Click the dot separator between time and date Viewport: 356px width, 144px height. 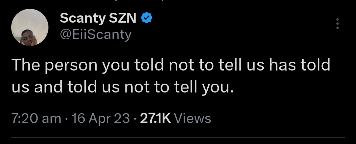[x=66, y=119]
